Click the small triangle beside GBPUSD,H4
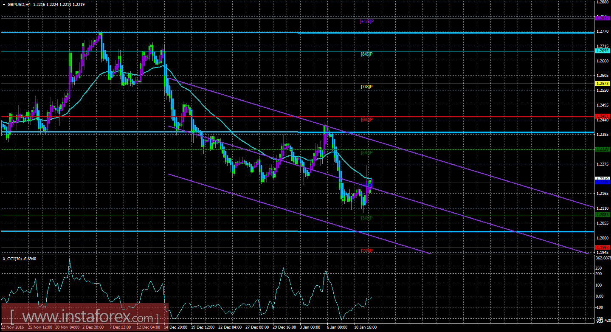This screenshot has width=611, height=332. [4, 4]
